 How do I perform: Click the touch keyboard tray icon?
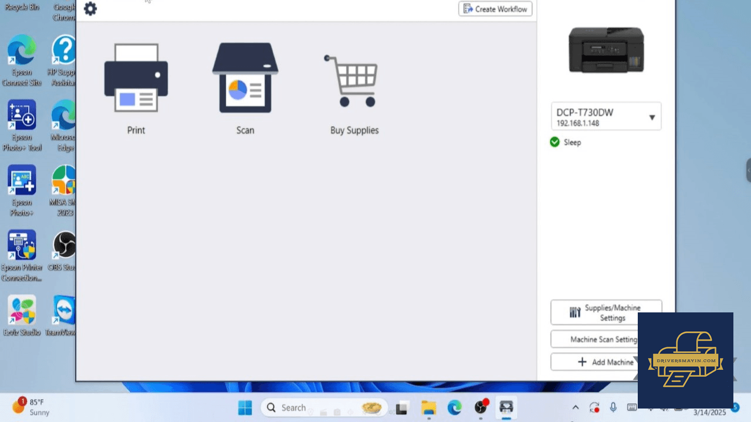tap(632, 407)
